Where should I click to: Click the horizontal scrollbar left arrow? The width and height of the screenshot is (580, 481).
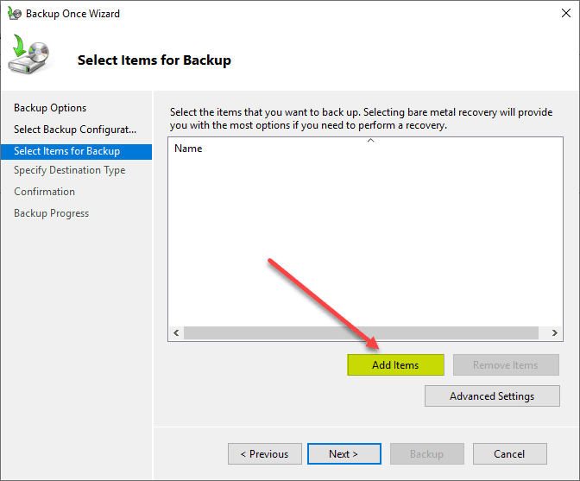click(176, 333)
